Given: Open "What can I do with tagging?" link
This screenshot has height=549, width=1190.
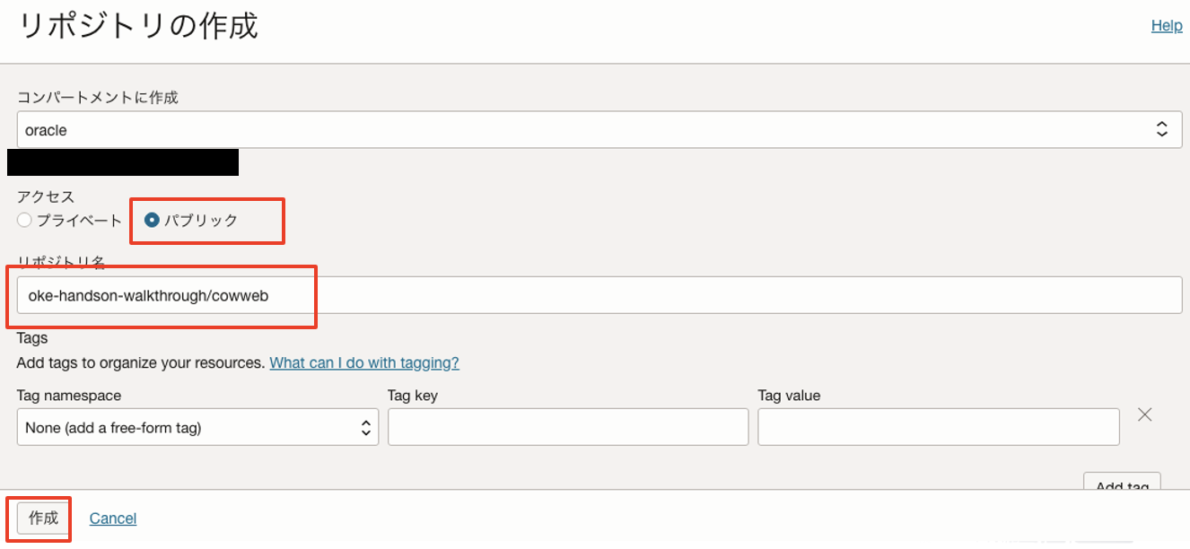Looking at the screenshot, I should coord(364,363).
